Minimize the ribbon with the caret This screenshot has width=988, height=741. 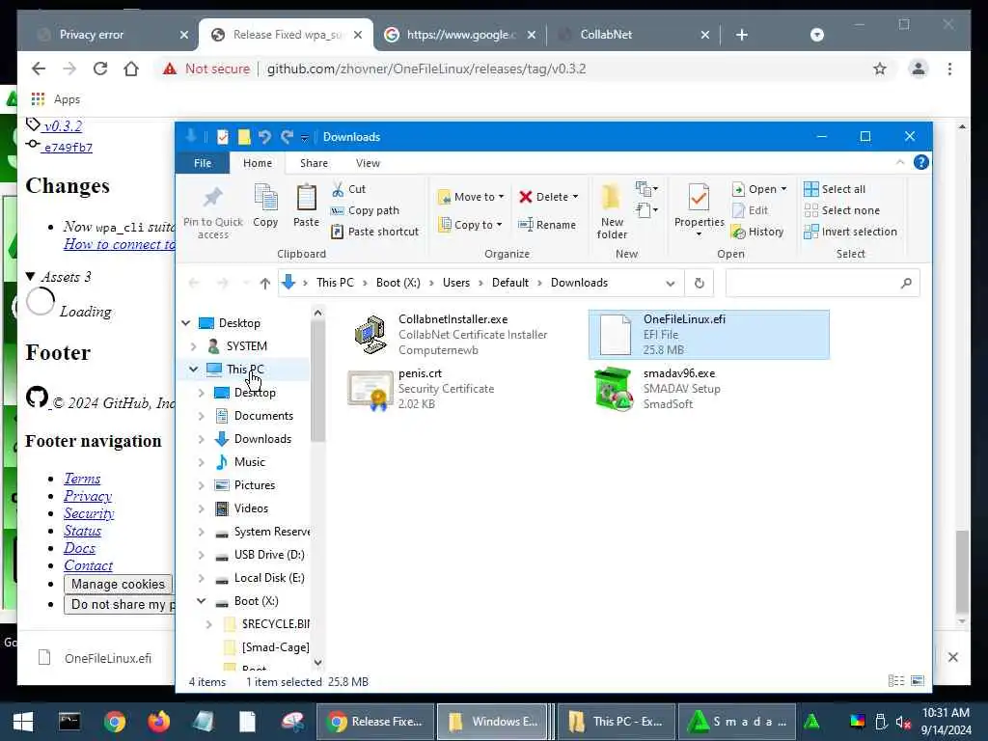pos(900,162)
